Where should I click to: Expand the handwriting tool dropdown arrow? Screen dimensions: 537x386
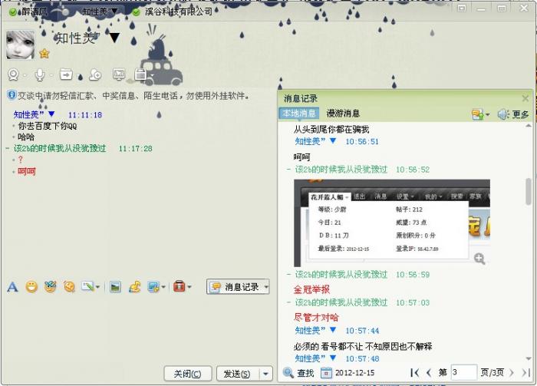pyautogui.click(x=97, y=287)
